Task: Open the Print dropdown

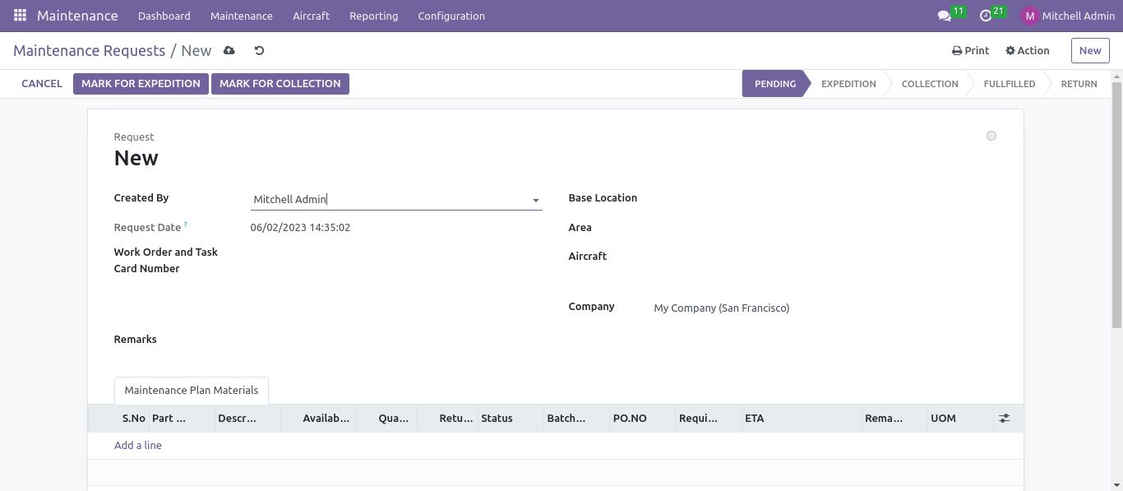Action: [x=971, y=51]
